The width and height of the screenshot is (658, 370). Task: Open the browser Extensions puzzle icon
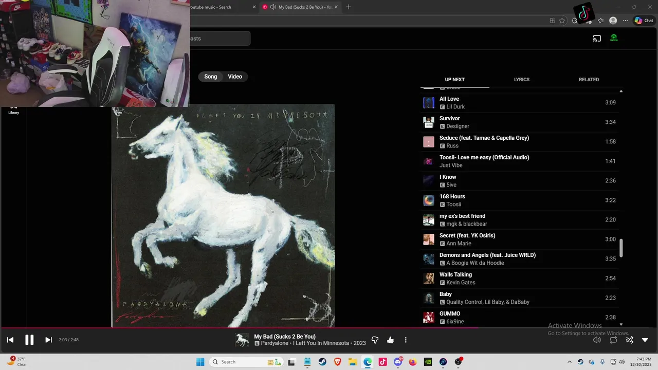[x=575, y=21]
